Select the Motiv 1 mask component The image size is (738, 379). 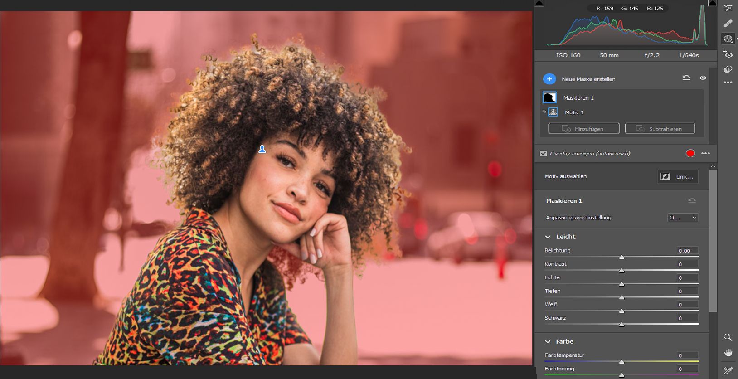click(574, 112)
